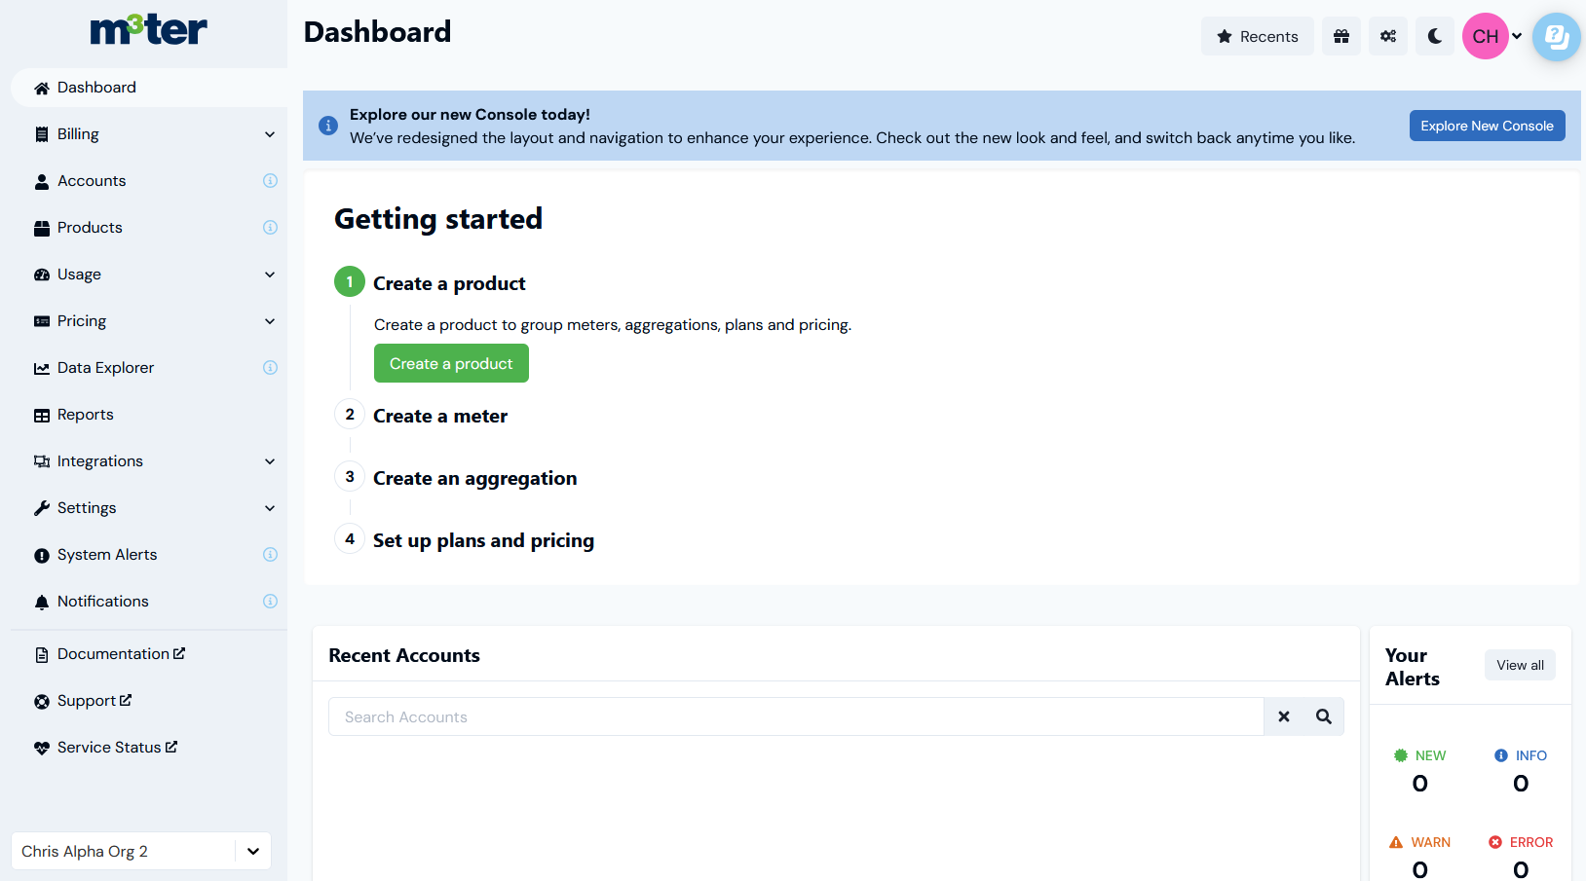Toggle dark mode with the moon icon
Viewport: 1586px width, 881px height.
click(1434, 36)
